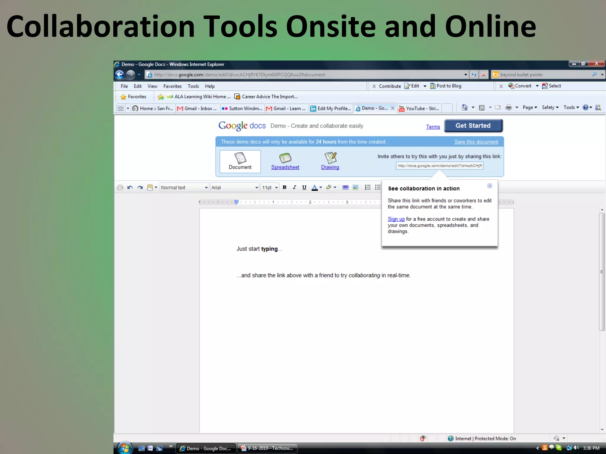Toggle Underline formatting
Viewport: 606px width, 454px height.
tap(304, 187)
